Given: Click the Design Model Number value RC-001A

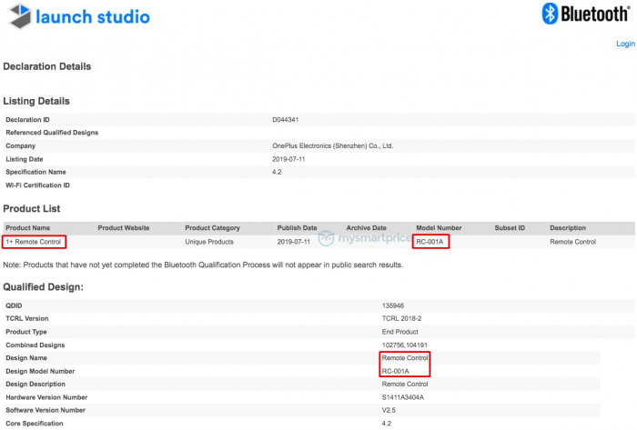Looking at the screenshot, I should pyautogui.click(x=396, y=371).
